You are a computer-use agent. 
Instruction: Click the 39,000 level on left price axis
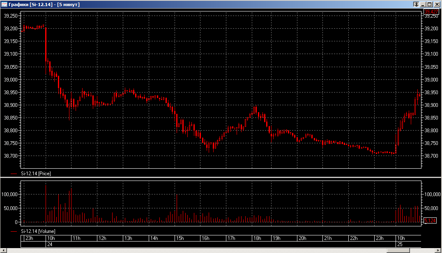click(x=10, y=79)
